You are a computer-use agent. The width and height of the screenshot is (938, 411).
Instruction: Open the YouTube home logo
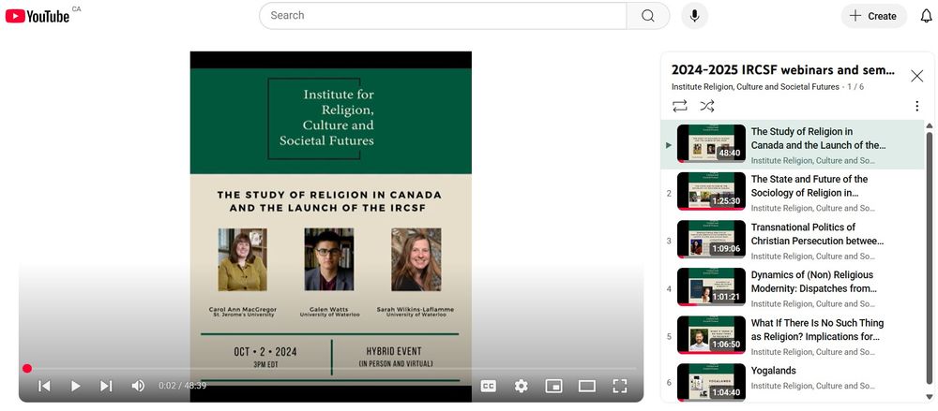tap(38, 16)
